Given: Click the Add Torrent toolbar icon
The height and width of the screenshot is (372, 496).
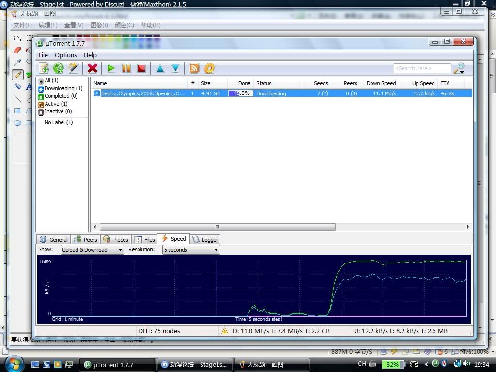Looking at the screenshot, I should point(44,68).
